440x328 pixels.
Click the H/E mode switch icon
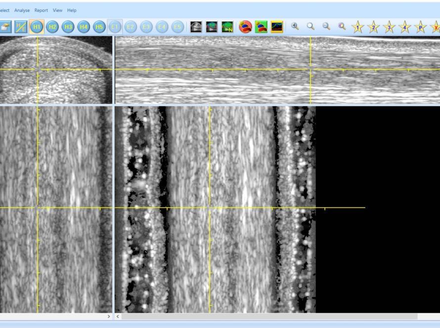[21, 27]
